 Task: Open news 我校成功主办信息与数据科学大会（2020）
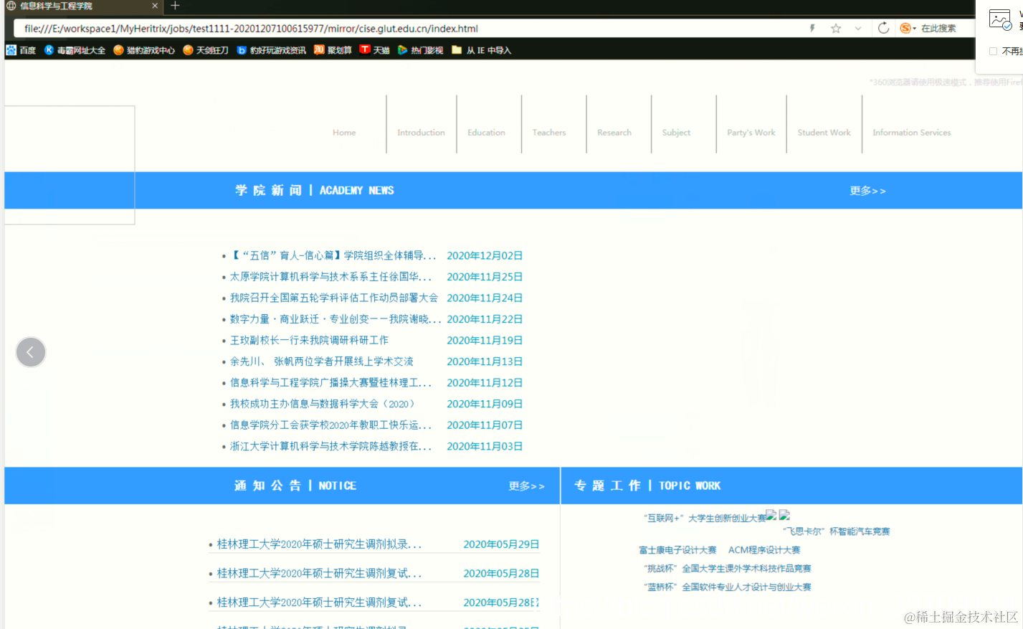click(x=322, y=404)
